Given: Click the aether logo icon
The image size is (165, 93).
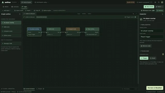Looking at the screenshot, I should point(3,2).
